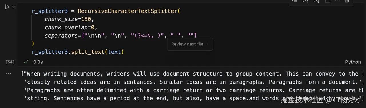Click the green success checkmark
This screenshot has width=366, height=108.
point(26,62)
